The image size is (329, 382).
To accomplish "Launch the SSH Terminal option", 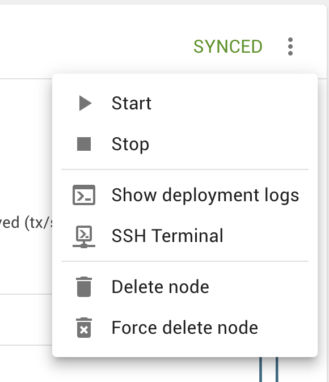I will pyautogui.click(x=185, y=236).
